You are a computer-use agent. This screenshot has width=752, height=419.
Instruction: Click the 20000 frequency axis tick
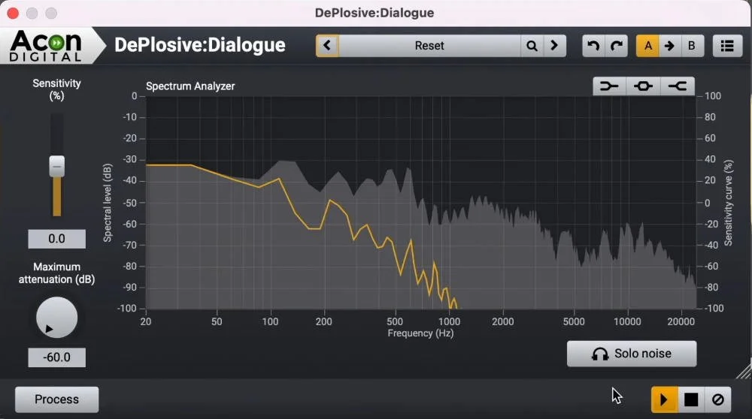coord(681,321)
